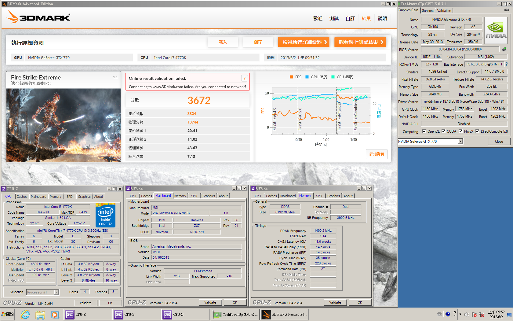The width and height of the screenshot is (513, 321).
Task: Open Caches tab in left CPU-Z window
Action: point(22,197)
